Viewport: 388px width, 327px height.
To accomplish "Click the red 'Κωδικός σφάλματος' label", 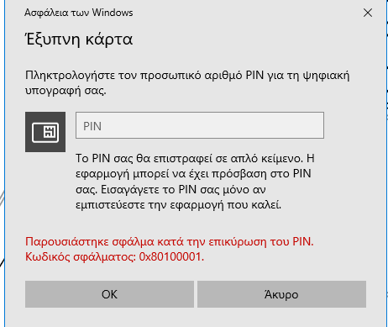I will click(81, 256).
